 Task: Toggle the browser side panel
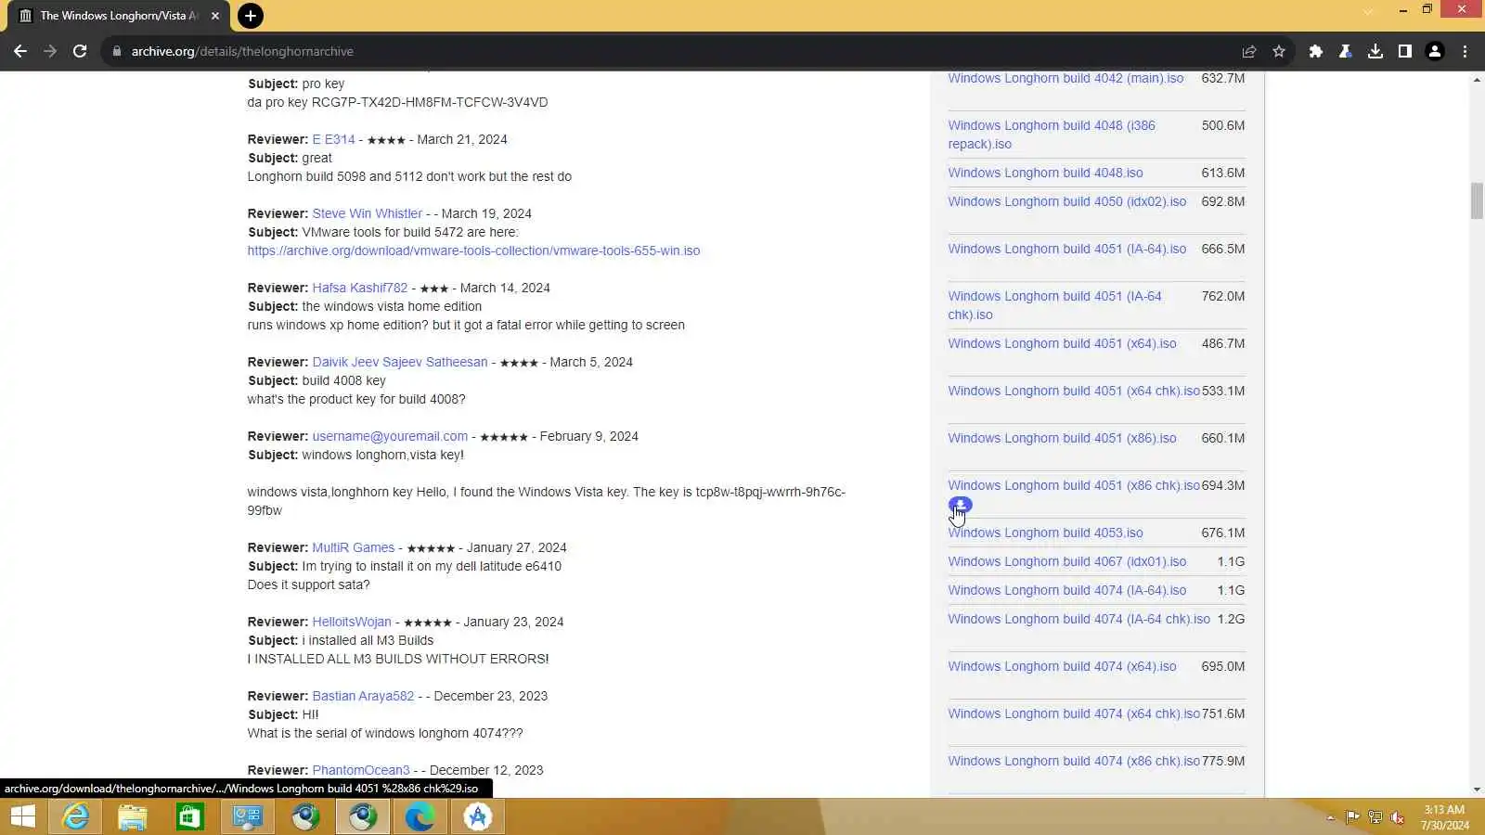click(x=1405, y=51)
